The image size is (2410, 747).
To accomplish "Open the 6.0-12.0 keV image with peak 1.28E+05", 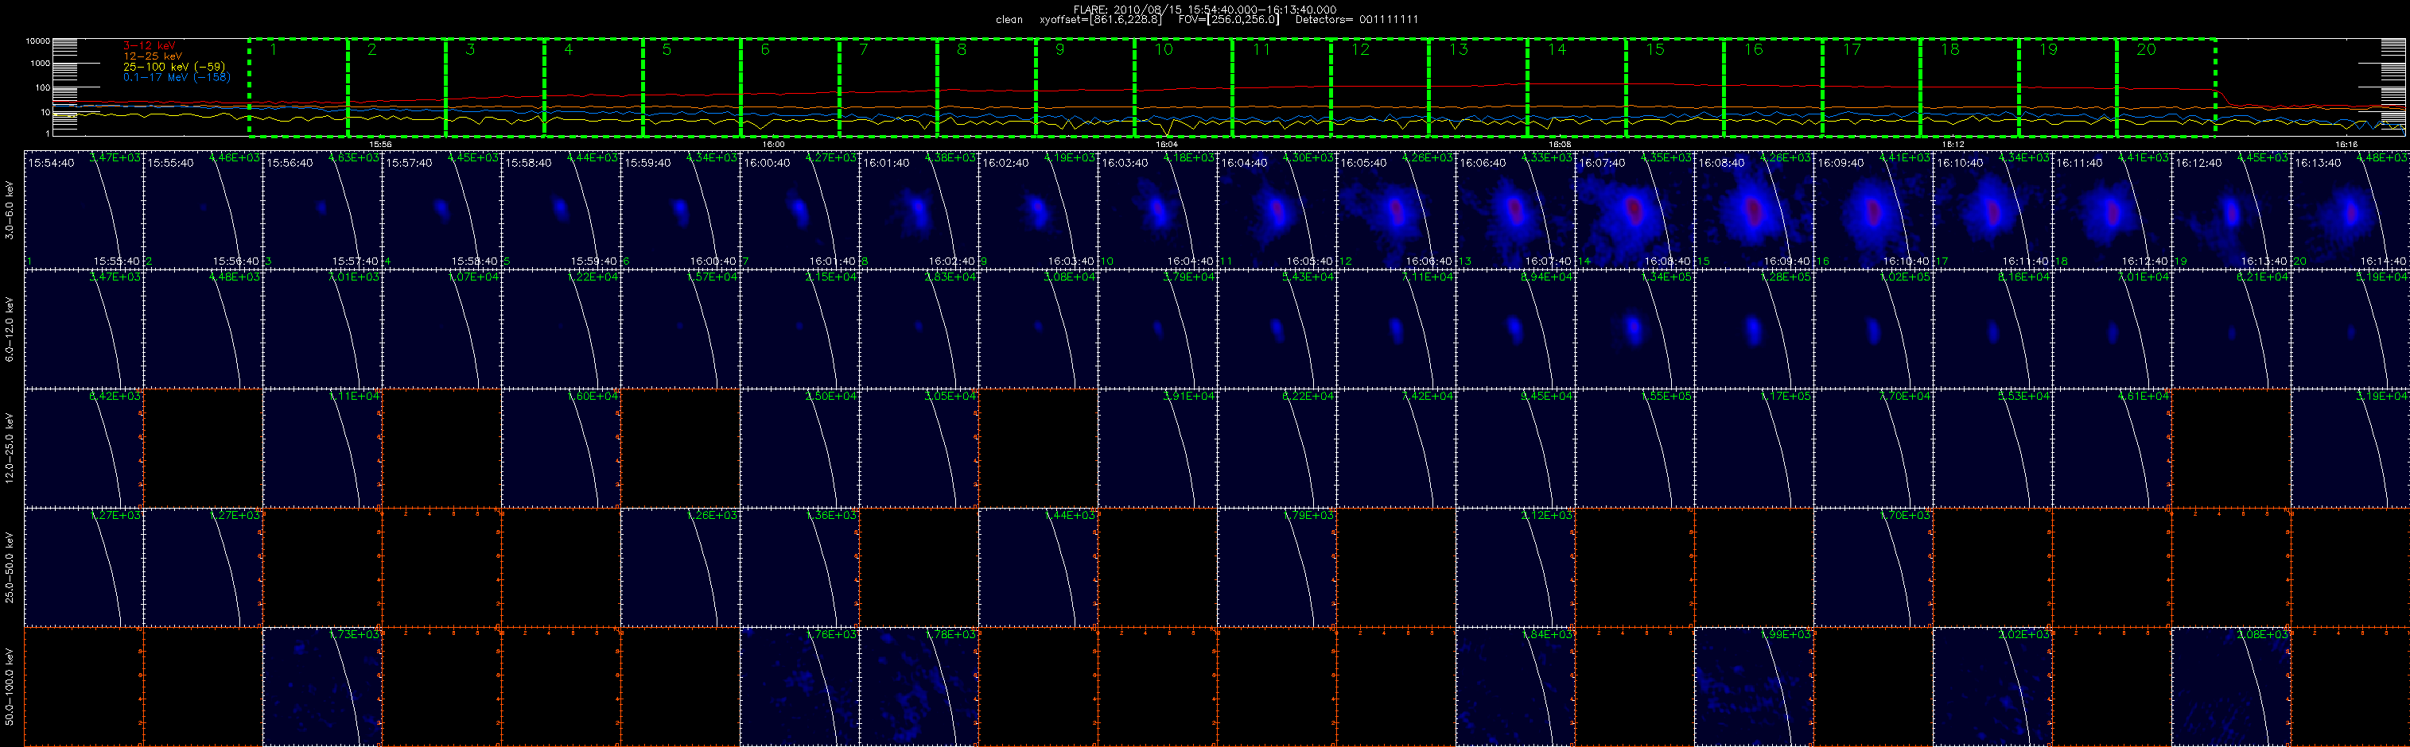I will click(1753, 329).
